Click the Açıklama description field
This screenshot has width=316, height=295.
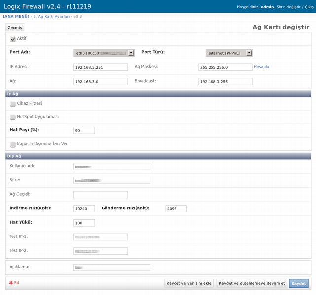pos(112,267)
